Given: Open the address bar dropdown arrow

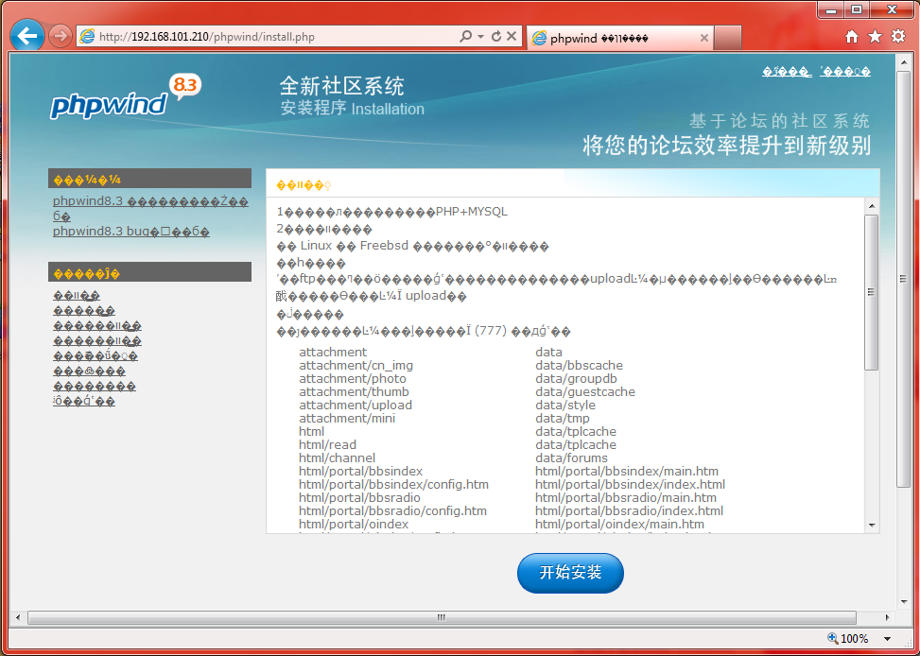Looking at the screenshot, I should (x=480, y=36).
